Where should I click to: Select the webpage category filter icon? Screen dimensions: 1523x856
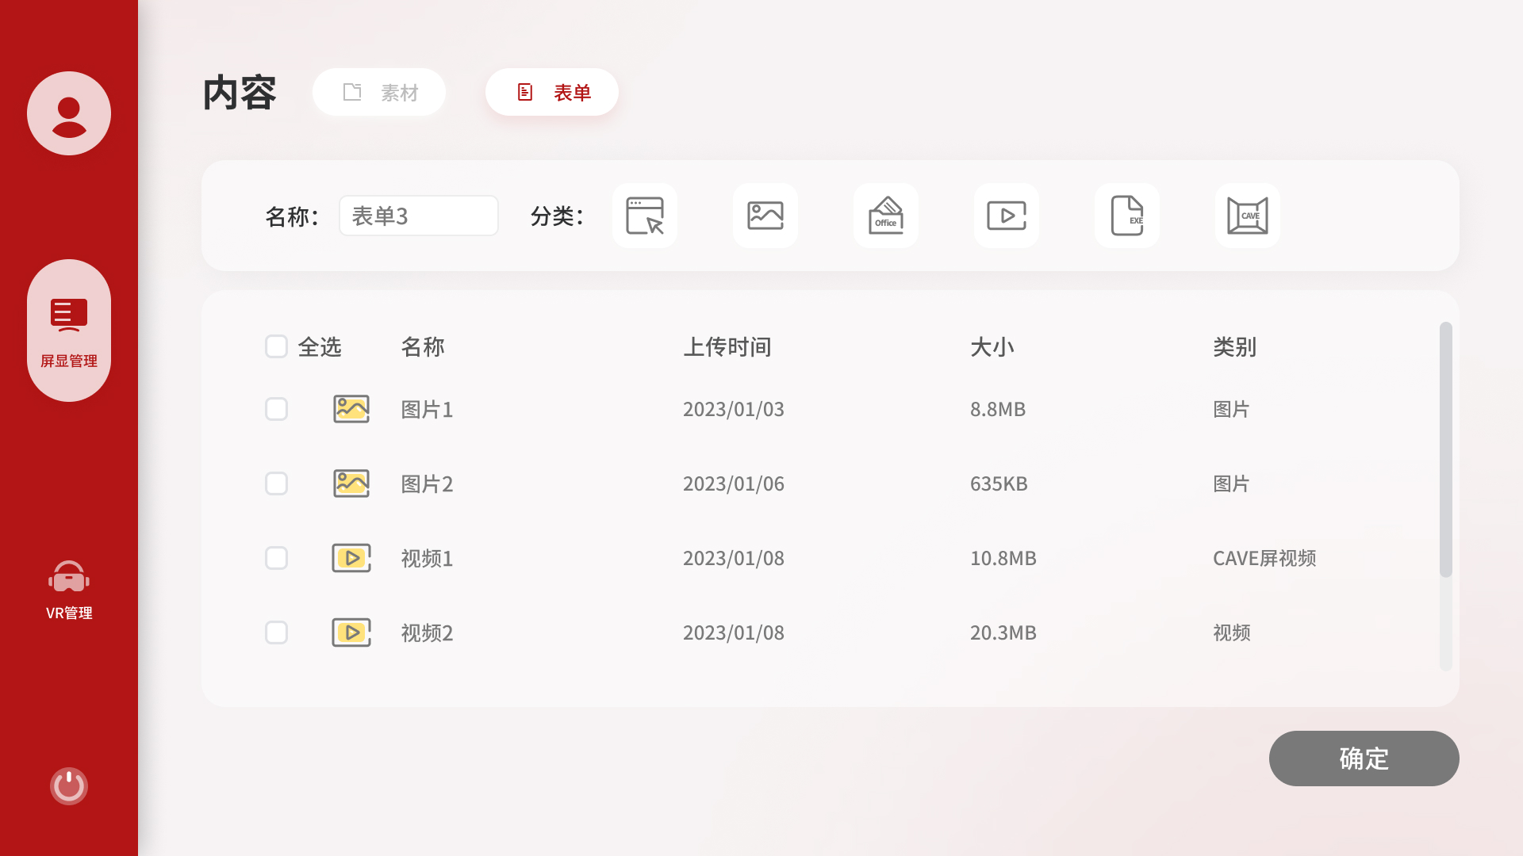pos(644,215)
